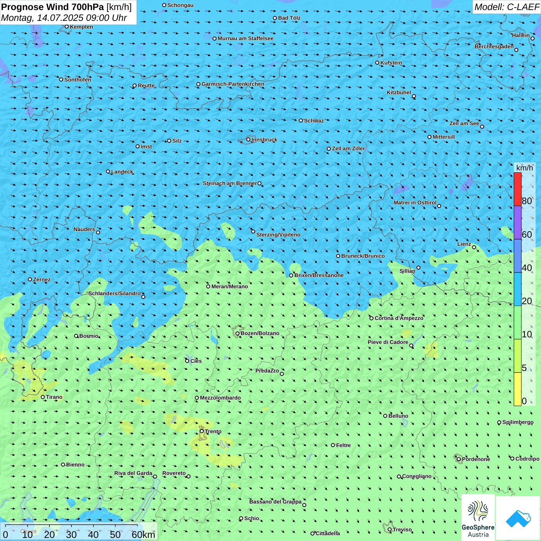
Task: Click the Mezzolombardo label
Action: coord(220,398)
